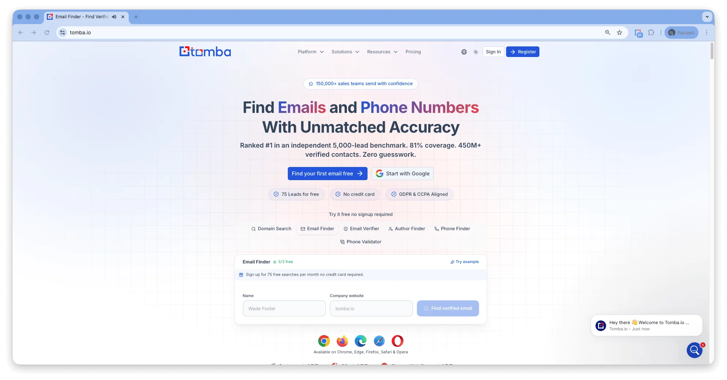Viewport: 727px width, 380px height.
Task: Open the Phone Validator tab
Action: point(361,242)
